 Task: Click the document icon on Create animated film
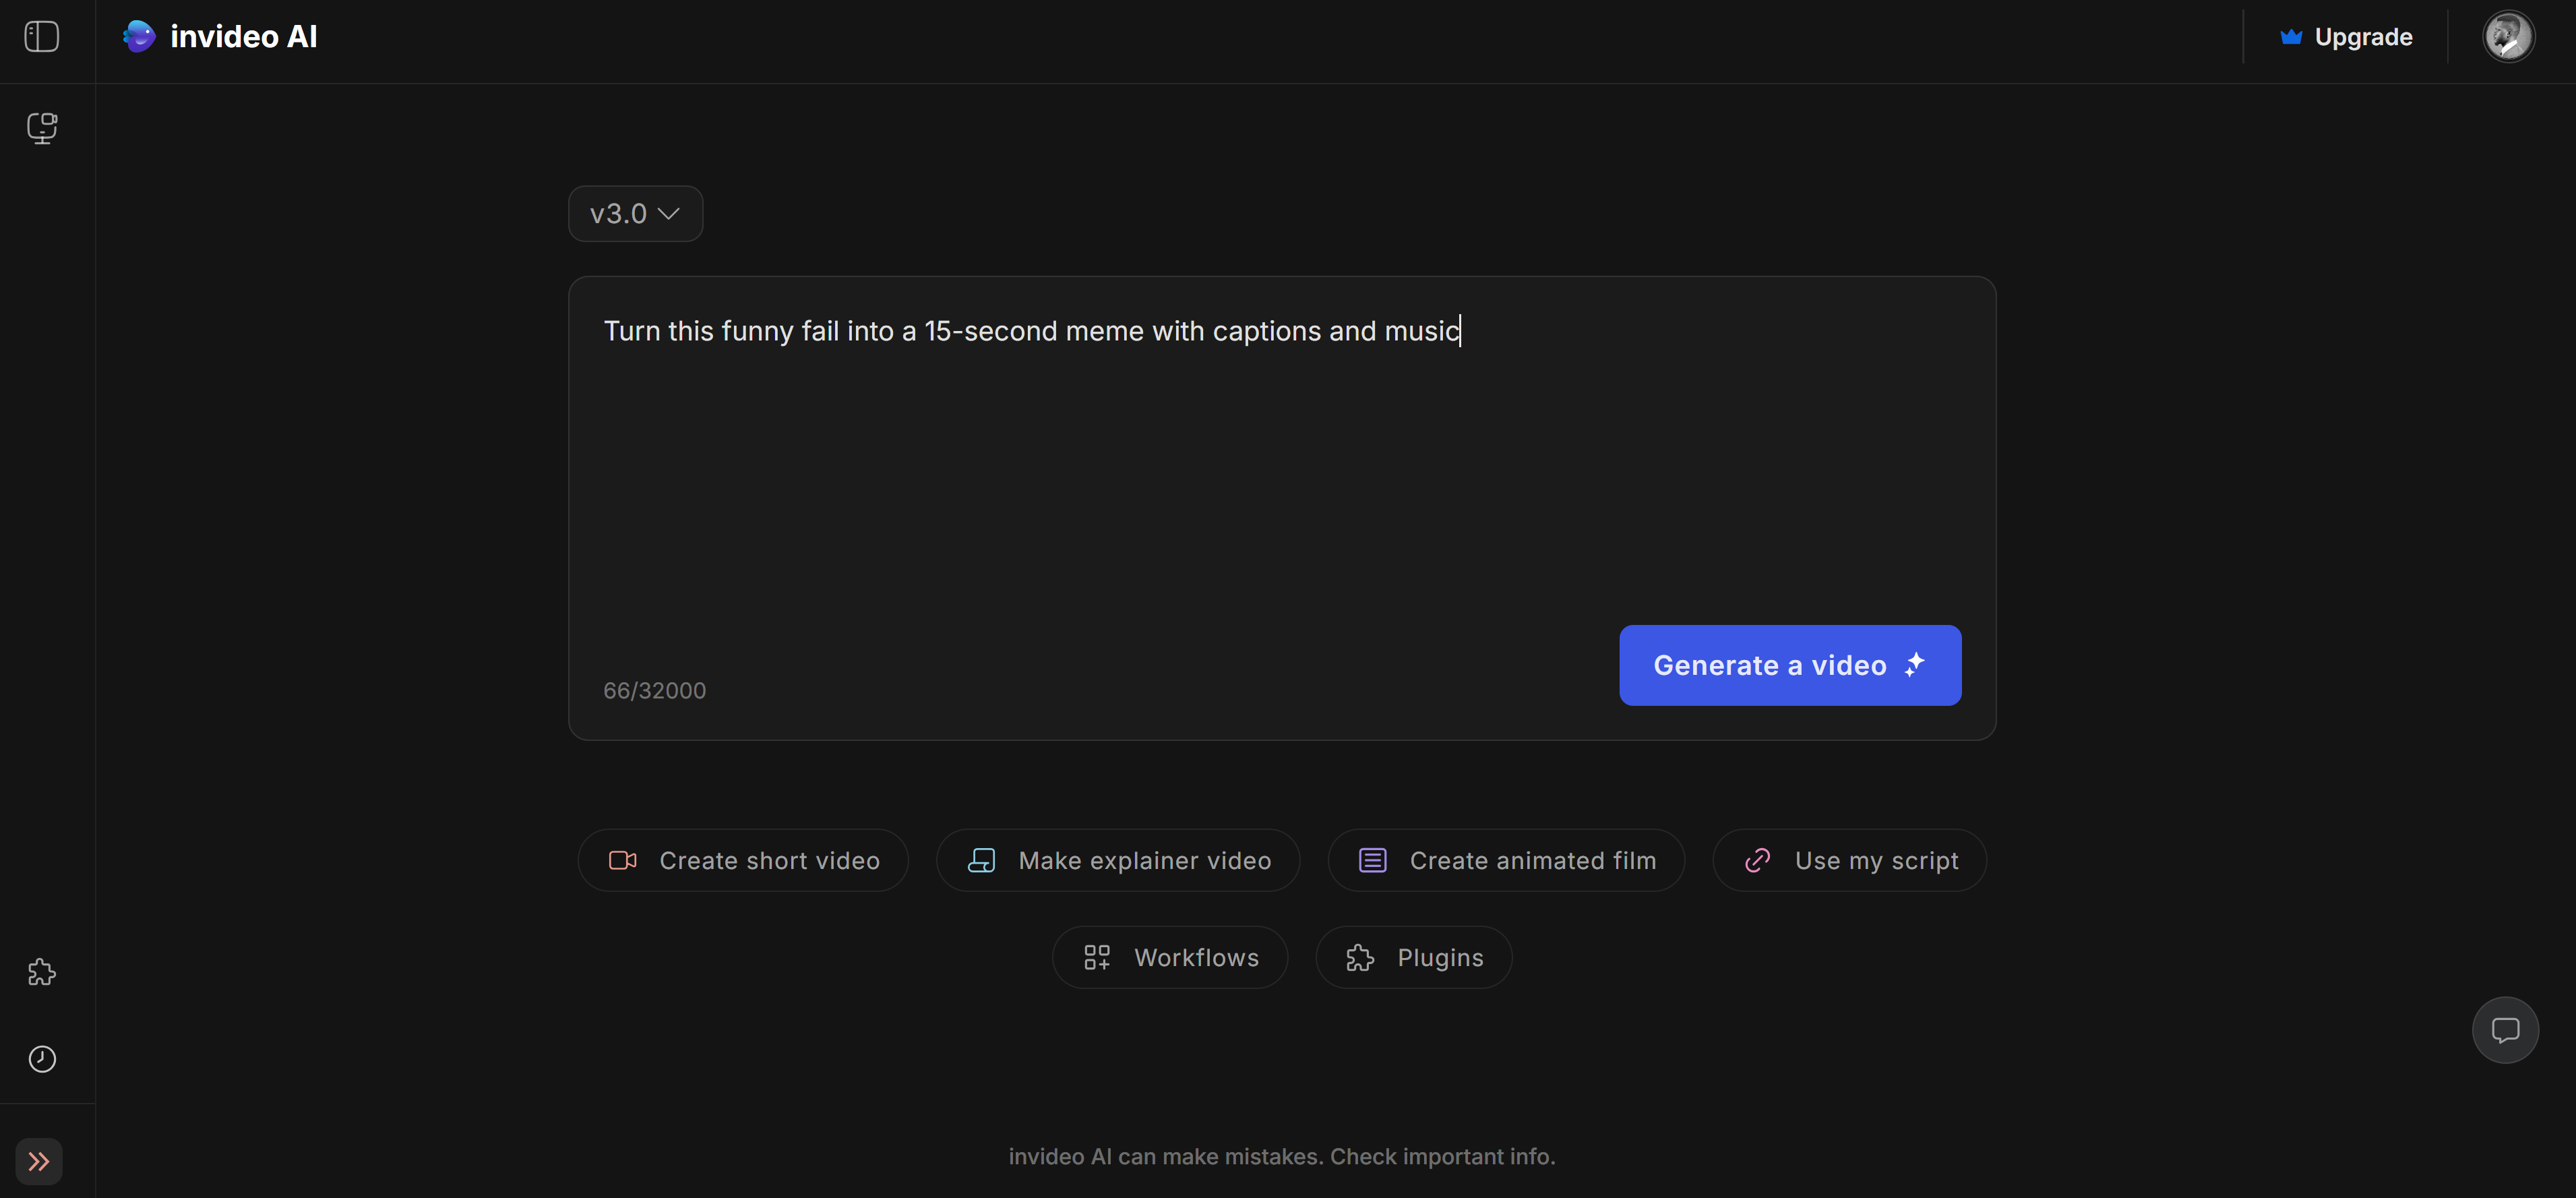pyautogui.click(x=1372, y=859)
